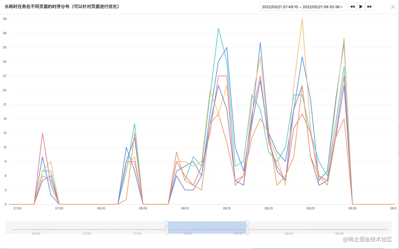Click the red peak near 07:53

[x=43, y=133]
